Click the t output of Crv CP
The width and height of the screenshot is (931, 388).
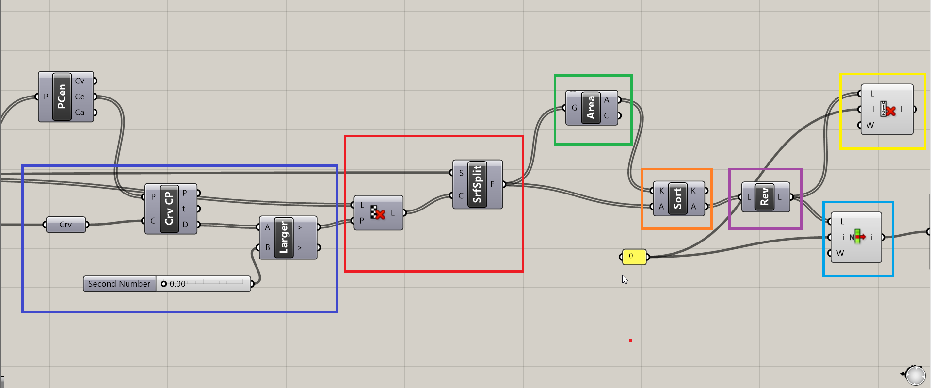184,209
